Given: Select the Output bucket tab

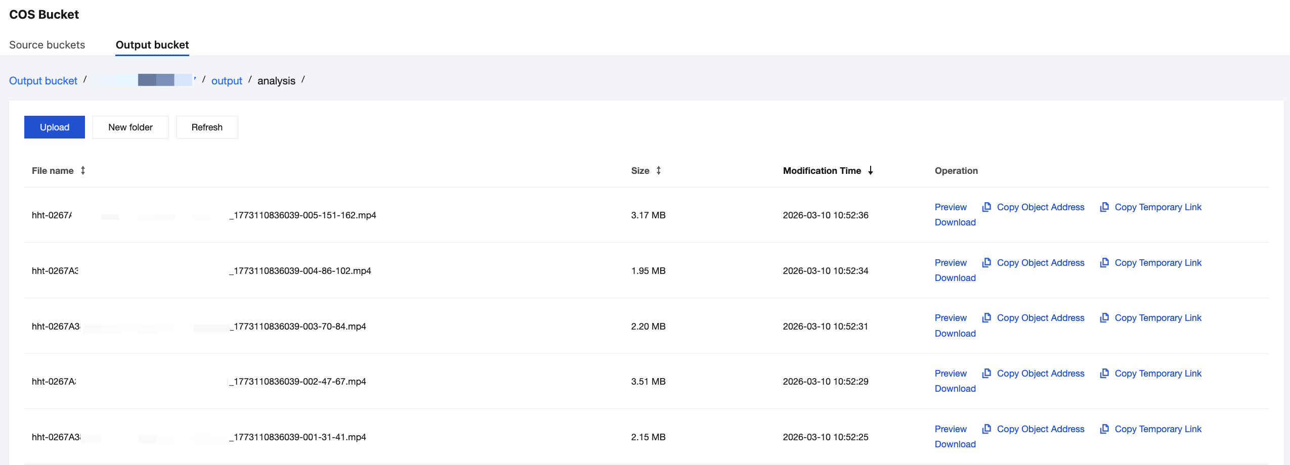Looking at the screenshot, I should point(152,45).
